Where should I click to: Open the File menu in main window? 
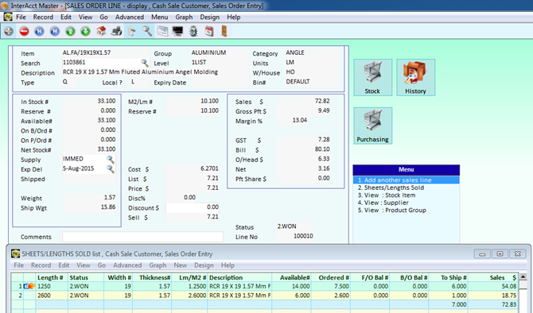(x=21, y=17)
